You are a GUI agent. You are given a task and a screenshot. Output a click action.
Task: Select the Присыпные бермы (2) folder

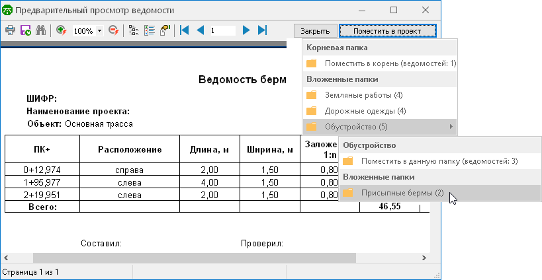click(440, 193)
